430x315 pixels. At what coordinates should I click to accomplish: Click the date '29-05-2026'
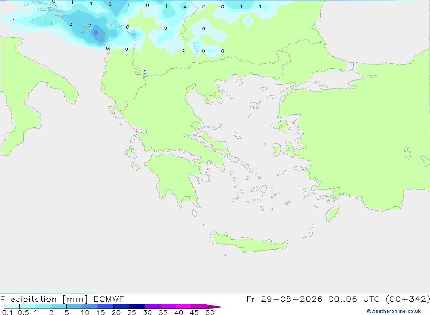coord(292,299)
